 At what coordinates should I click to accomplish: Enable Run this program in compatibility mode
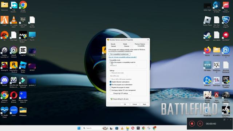click(x=110, y=62)
